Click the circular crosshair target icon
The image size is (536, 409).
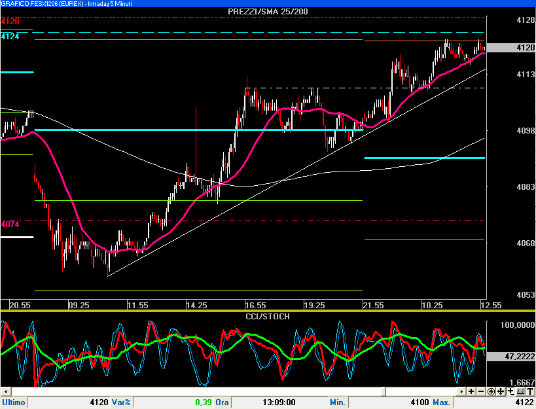[x=491, y=391]
